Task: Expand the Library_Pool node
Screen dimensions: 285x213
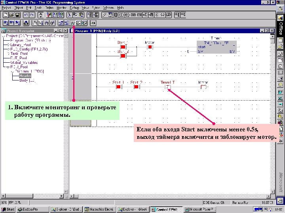Action: 9,45
